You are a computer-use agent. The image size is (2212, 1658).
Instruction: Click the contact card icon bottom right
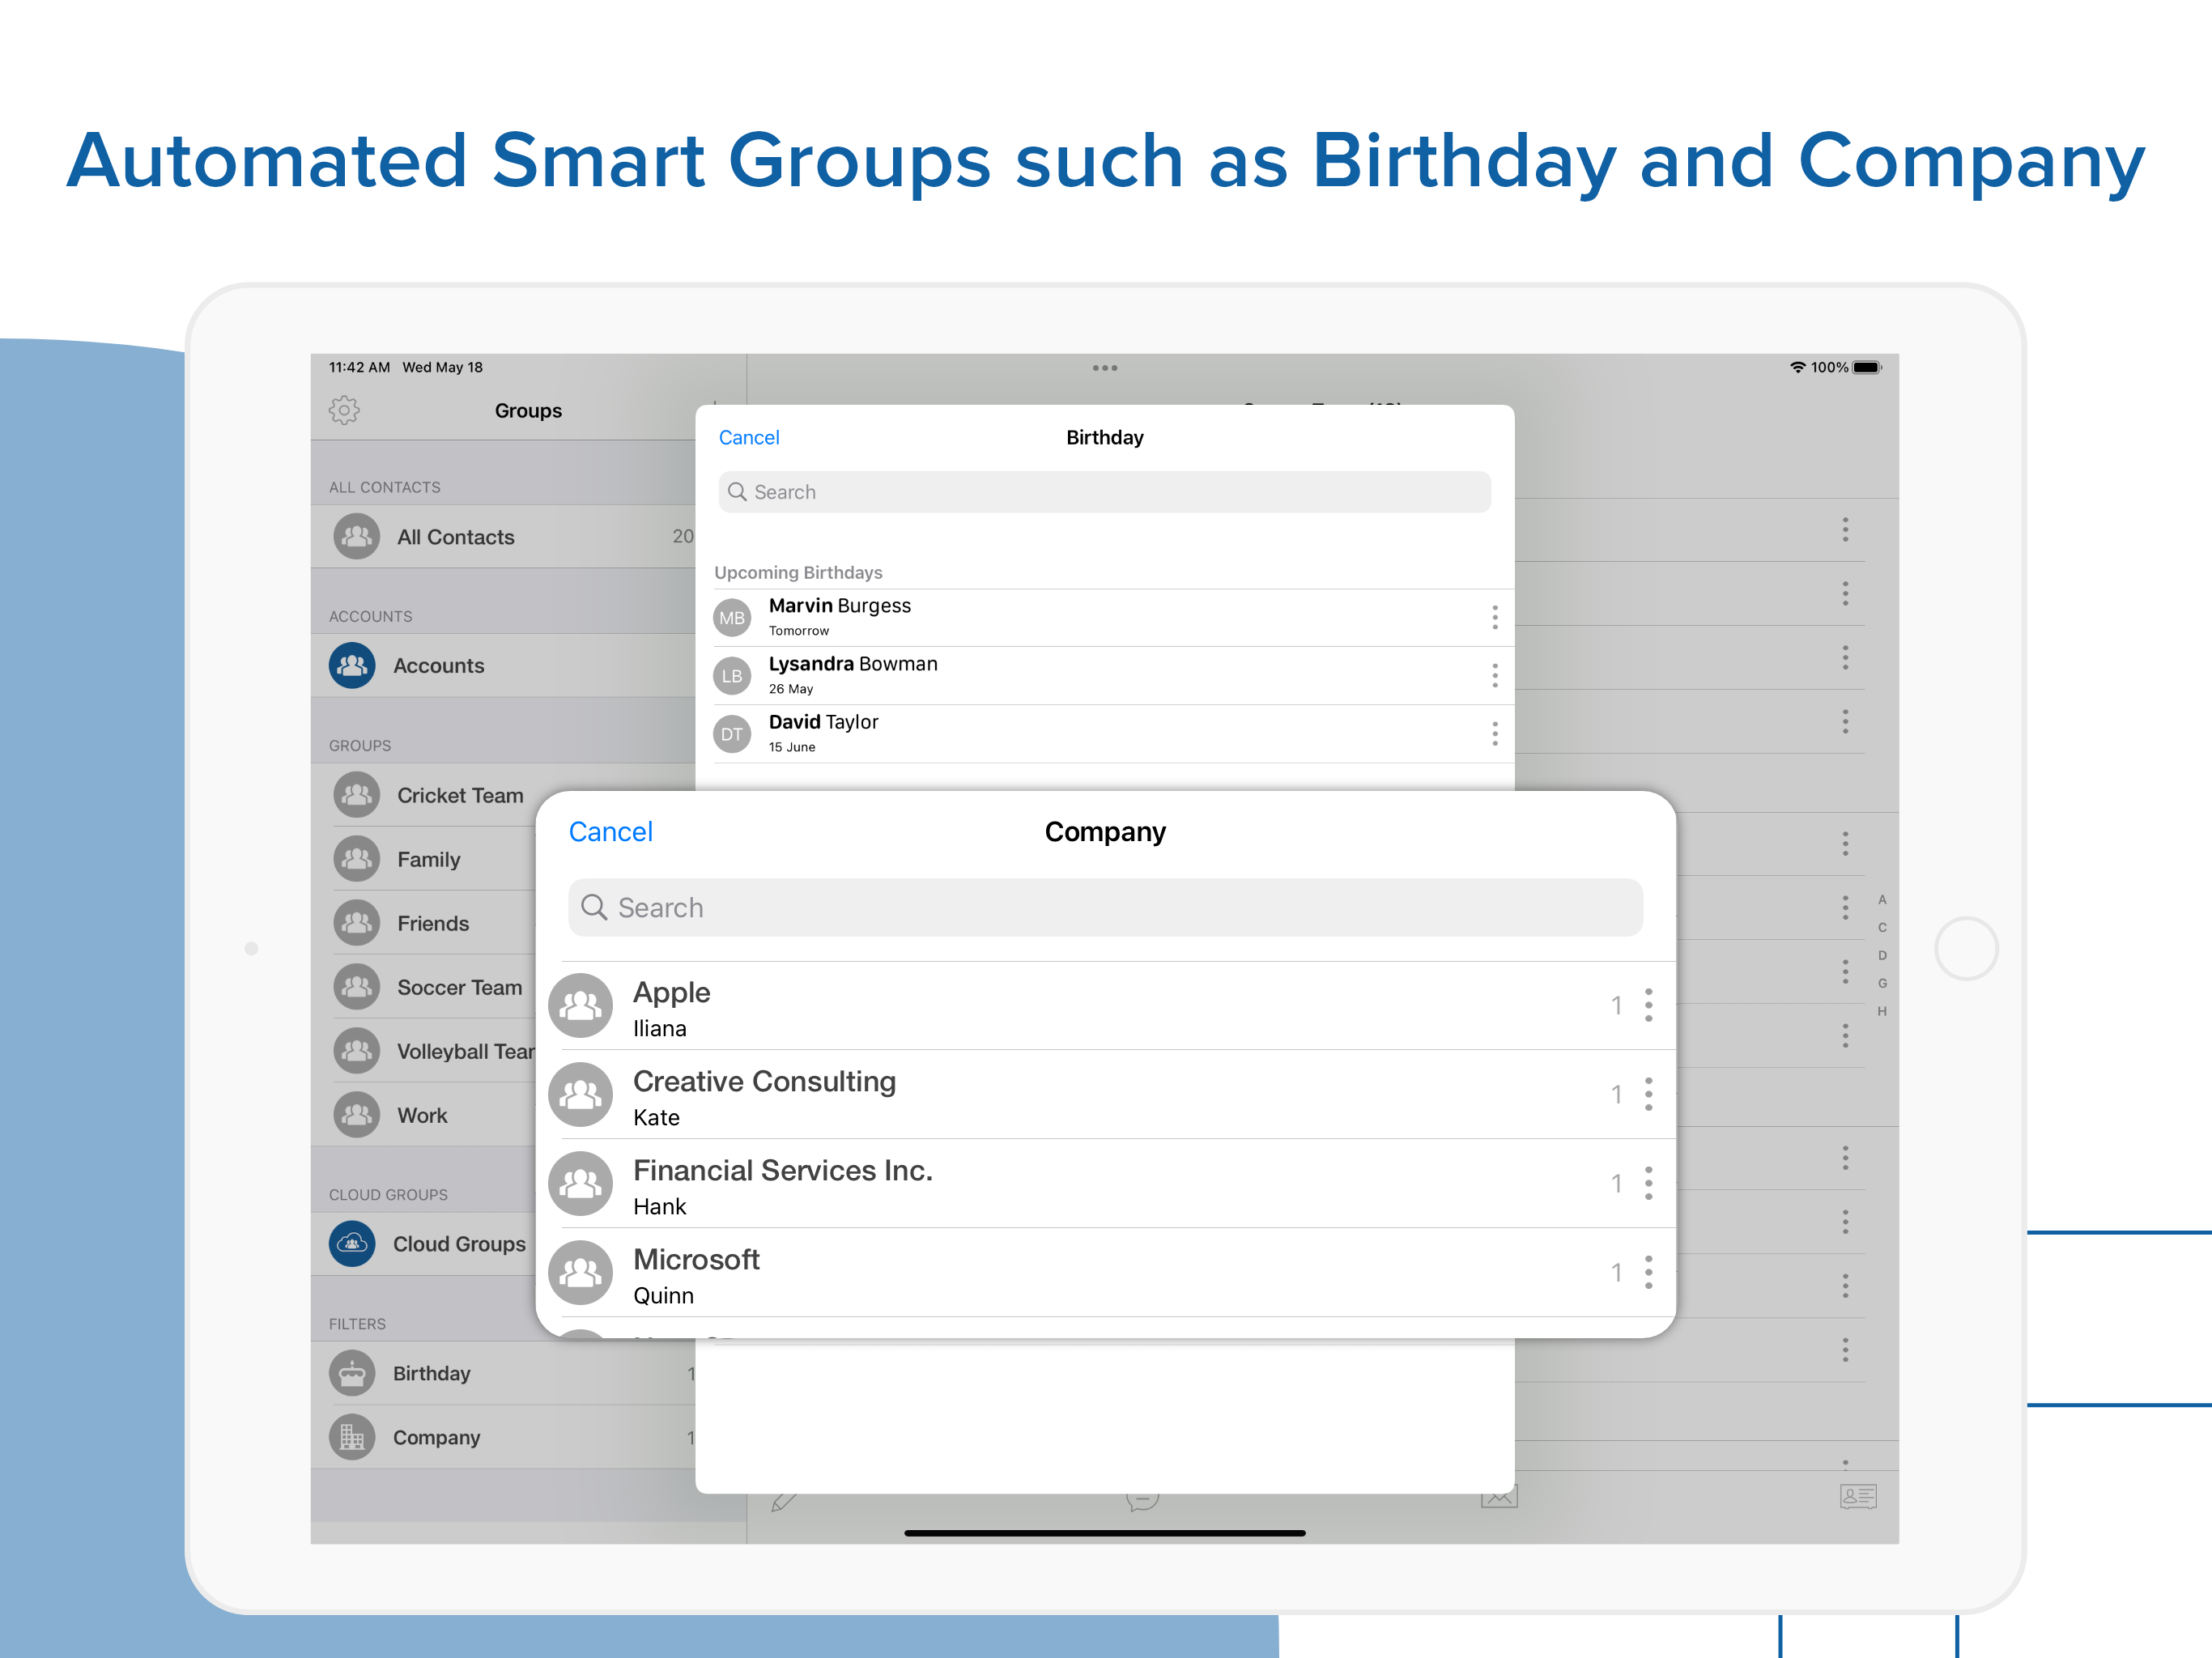[1857, 1496]
